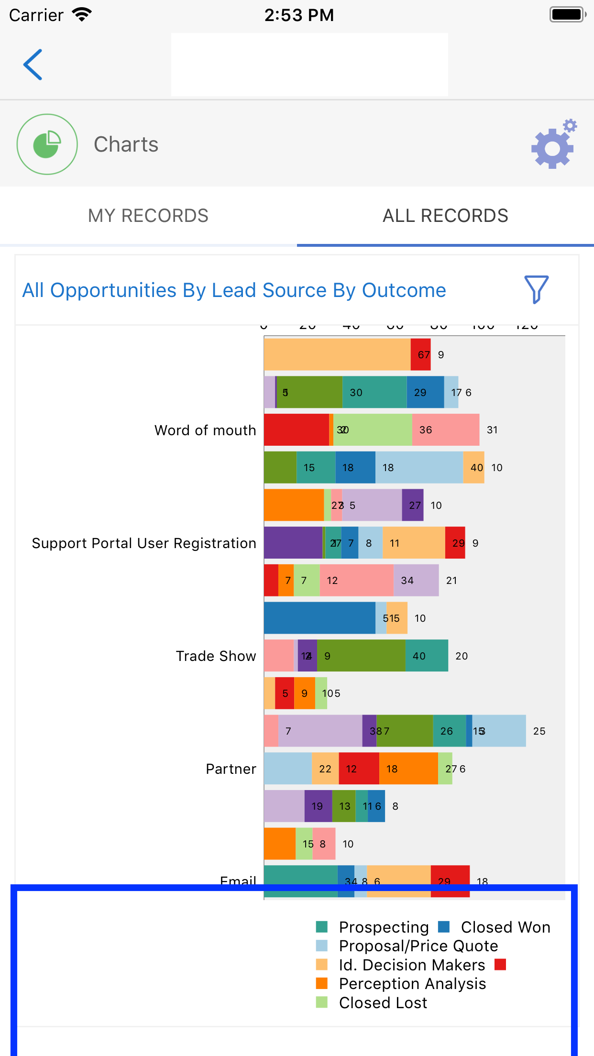Toggle the Closed Lost legend entry
Screen dimensions: 594x1056
tap(382, 1002)
